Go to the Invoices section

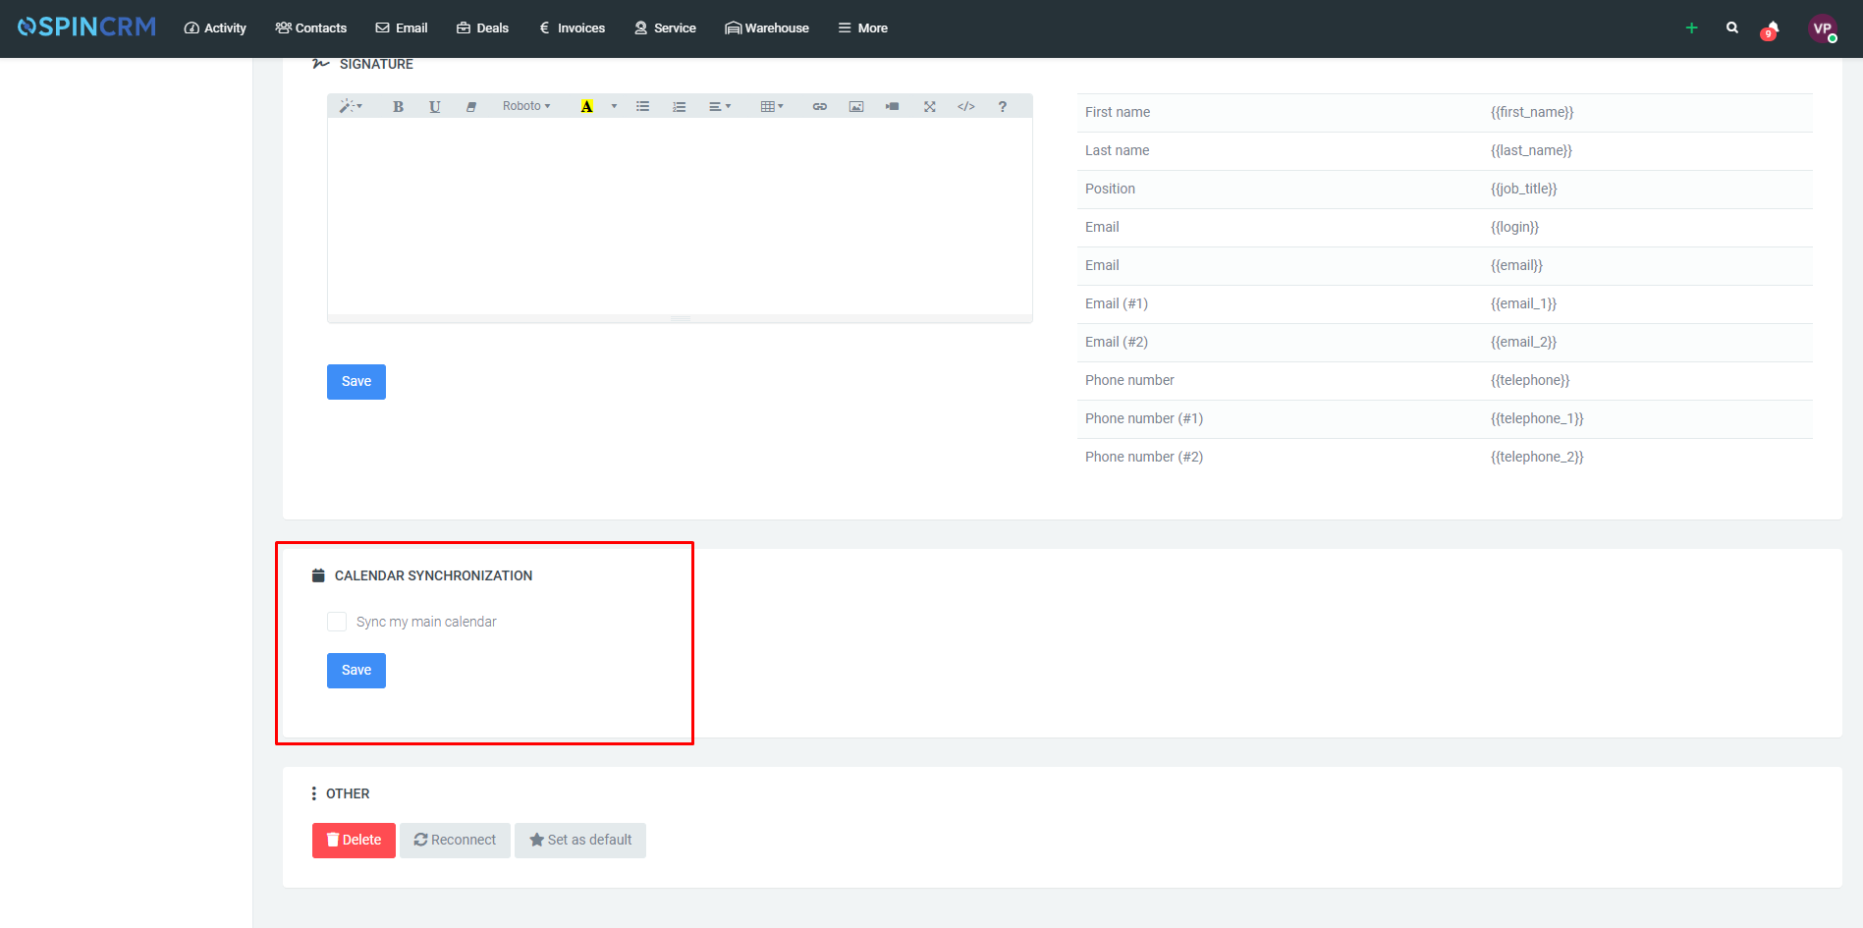[572, 27]
